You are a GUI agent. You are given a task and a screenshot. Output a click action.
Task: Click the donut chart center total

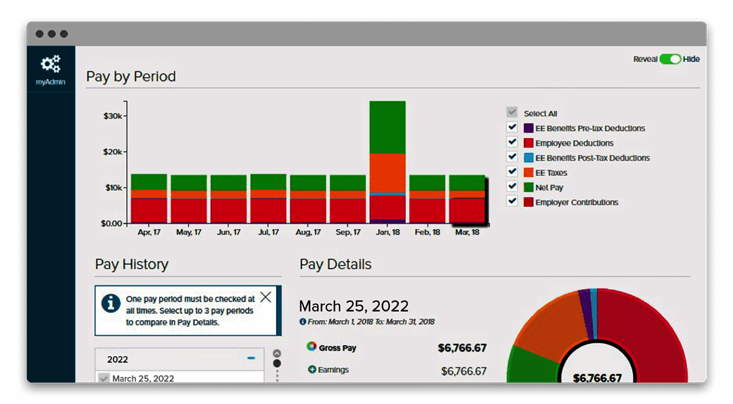[x=597, y=377]
